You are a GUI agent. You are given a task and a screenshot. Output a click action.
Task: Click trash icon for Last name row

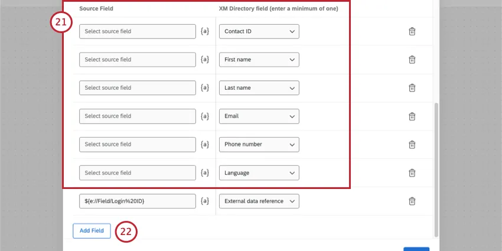point(412,88)
